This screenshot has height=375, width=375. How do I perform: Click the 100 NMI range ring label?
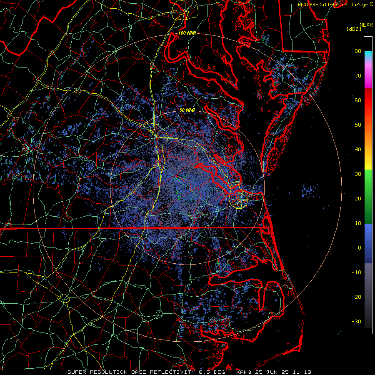[187, 33]
